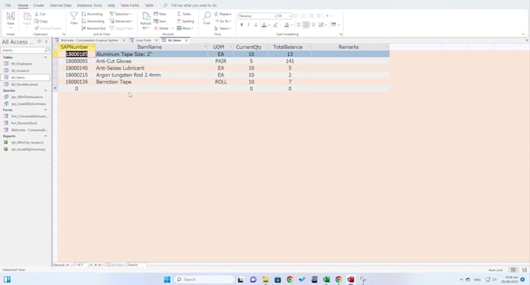Click the Tell me what you want to do box
Screen dimensions: 530x285
click(193, 5)
